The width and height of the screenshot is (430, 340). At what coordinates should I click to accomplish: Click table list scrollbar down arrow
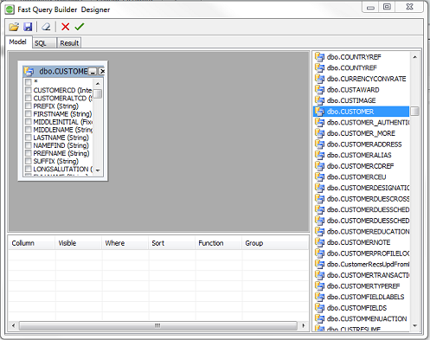coord(414,326)
